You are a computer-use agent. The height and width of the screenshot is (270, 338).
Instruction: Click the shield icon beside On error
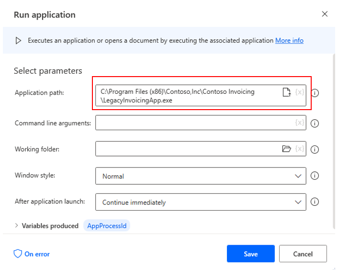tap(18, 254)
